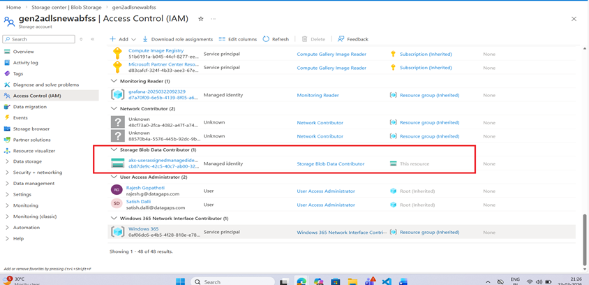Screen dimensions: 589x285
Task: Click Download role assignments
Action: click(178, 39)
